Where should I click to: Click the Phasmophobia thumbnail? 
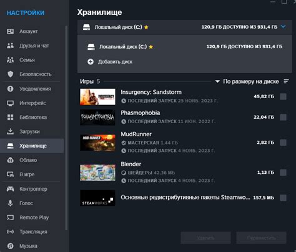coord(97,118)
